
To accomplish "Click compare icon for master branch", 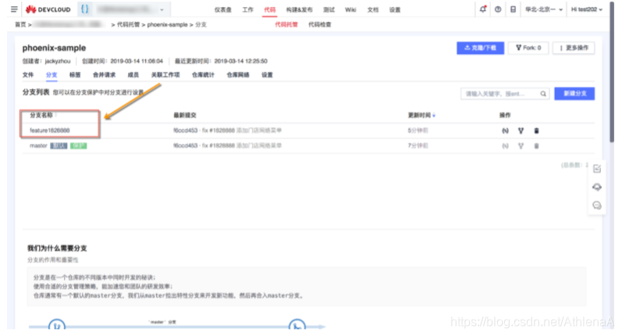I will (506, 146).
